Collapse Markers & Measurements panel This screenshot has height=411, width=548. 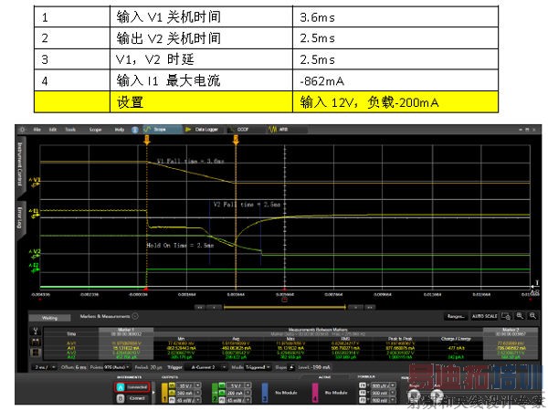135,316
